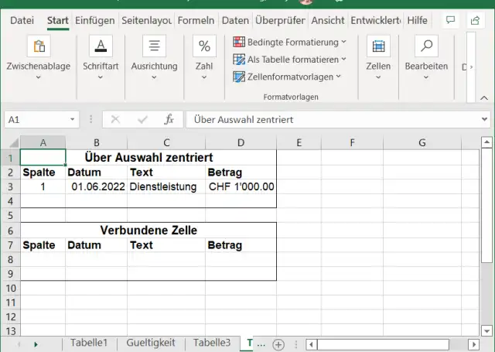Select cell with CHF 1'000.00 amount
This screenshot has width=495, height=352.
pyautogui.click(x=241, y=186)
